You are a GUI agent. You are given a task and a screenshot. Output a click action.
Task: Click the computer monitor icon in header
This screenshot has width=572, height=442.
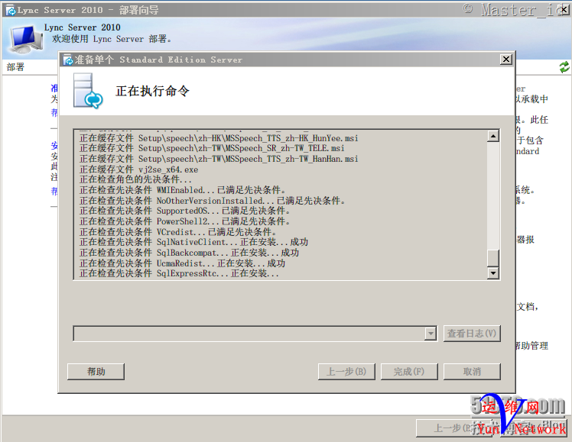[x=24, y=39]
